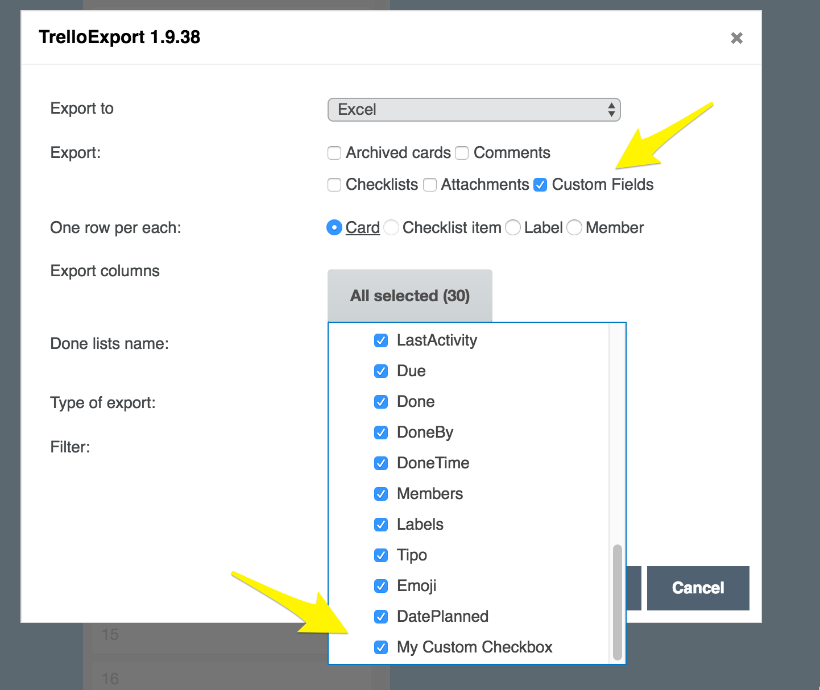The height and width of the screenshot is (690, 820).
Task: Disable the Emoji column
Action: [381, 586]
